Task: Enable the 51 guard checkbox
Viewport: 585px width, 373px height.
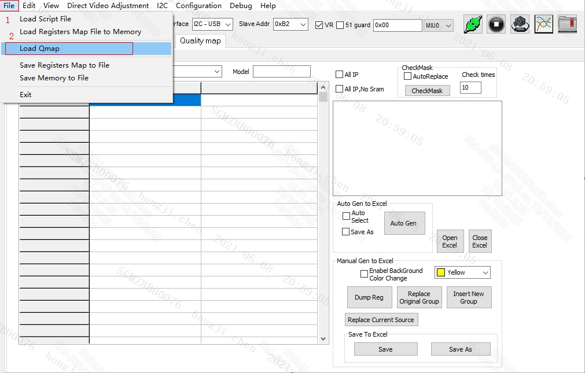Action: point(340,25)
